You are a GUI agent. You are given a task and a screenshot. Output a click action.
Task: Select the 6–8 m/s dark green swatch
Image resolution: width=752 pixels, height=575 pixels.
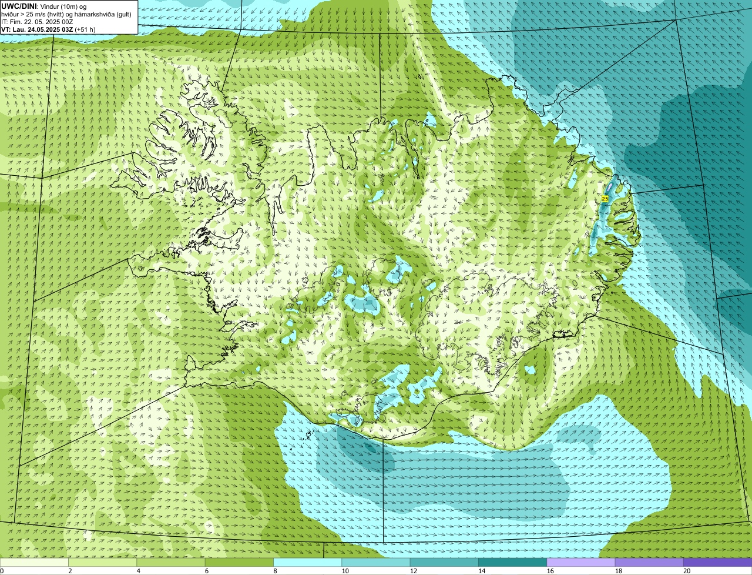tap(240, 562)
